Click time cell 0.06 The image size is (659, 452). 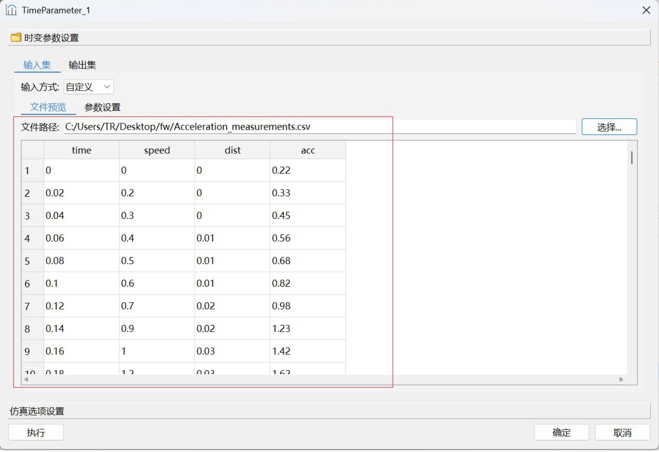click(81, 238)
